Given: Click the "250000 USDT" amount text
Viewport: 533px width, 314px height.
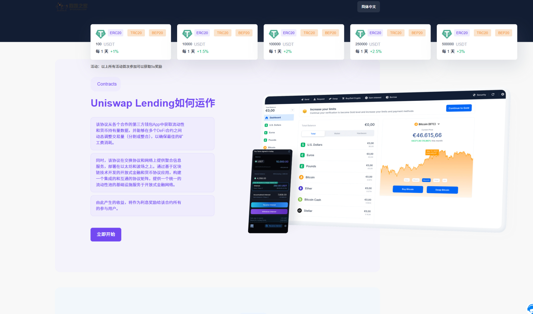Looking at the screenshot, I should point(368,44).
